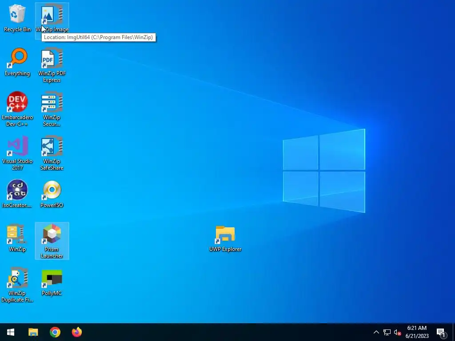Open the Windows Start menu
Viewport: 455px width, 341px height.
[x=11, y=332]
